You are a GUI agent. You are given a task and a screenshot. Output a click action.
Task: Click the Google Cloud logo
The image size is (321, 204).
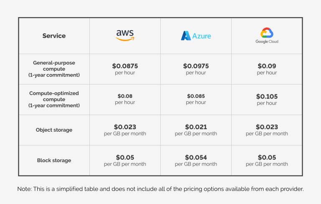[267, 36]
